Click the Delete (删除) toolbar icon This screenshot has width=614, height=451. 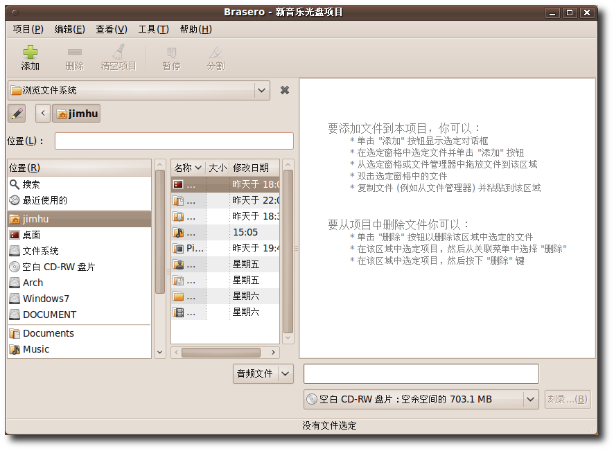(x=74, y=52)
